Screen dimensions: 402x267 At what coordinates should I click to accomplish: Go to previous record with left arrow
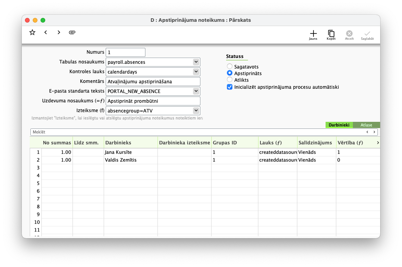[46, 32]
